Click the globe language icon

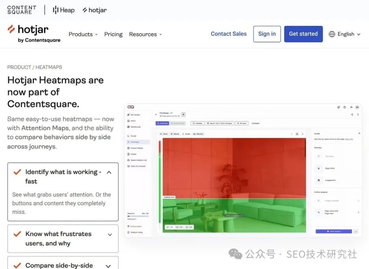click(x=332, y=34)
